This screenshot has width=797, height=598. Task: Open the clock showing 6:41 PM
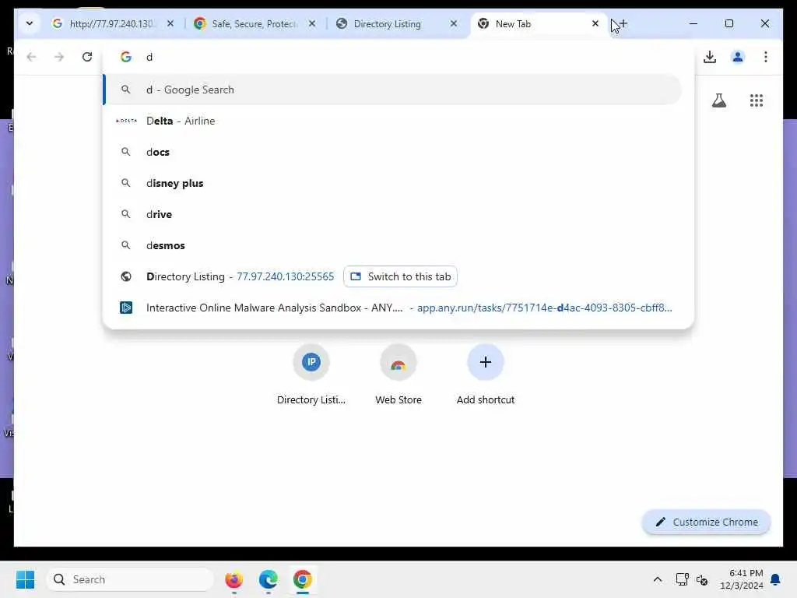(741, 579)
